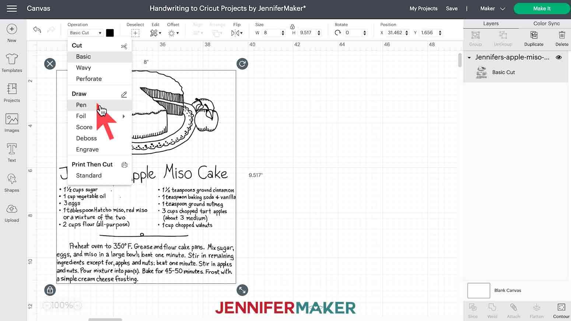The height and width of the screenshot is (321, 571).
Task: Open the Flip dropdown
Action: (x=237, y=33)
